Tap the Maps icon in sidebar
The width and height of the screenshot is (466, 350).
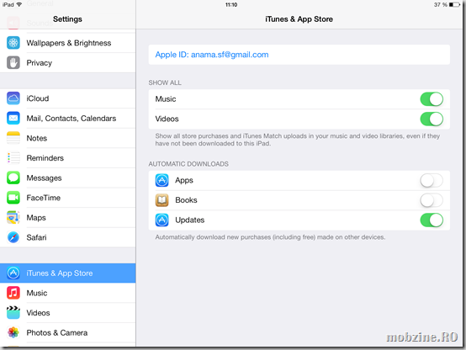(x=13, y=217)
